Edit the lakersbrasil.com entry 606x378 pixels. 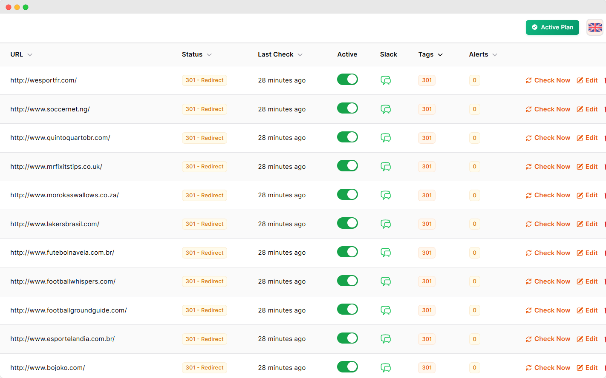587,224
